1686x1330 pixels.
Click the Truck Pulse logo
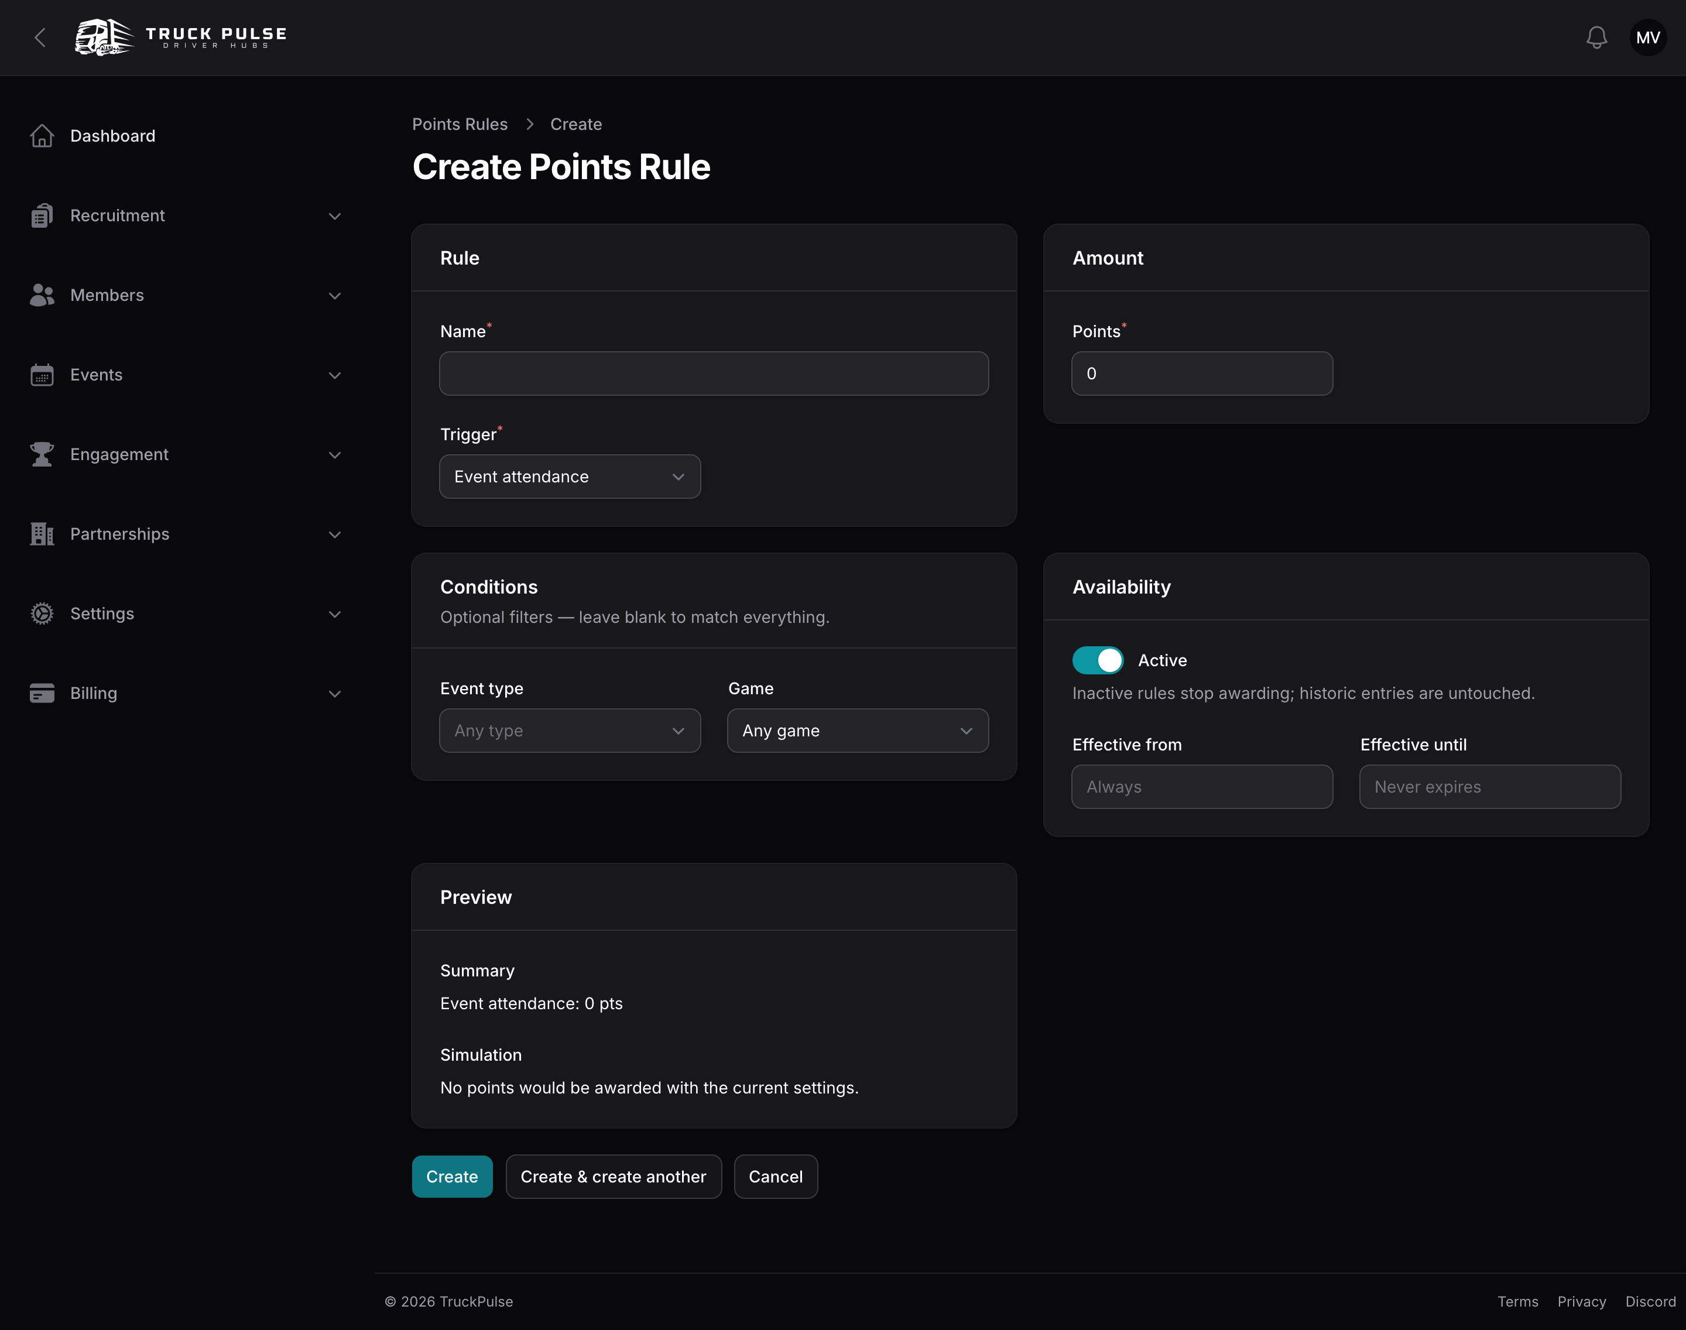181,37
